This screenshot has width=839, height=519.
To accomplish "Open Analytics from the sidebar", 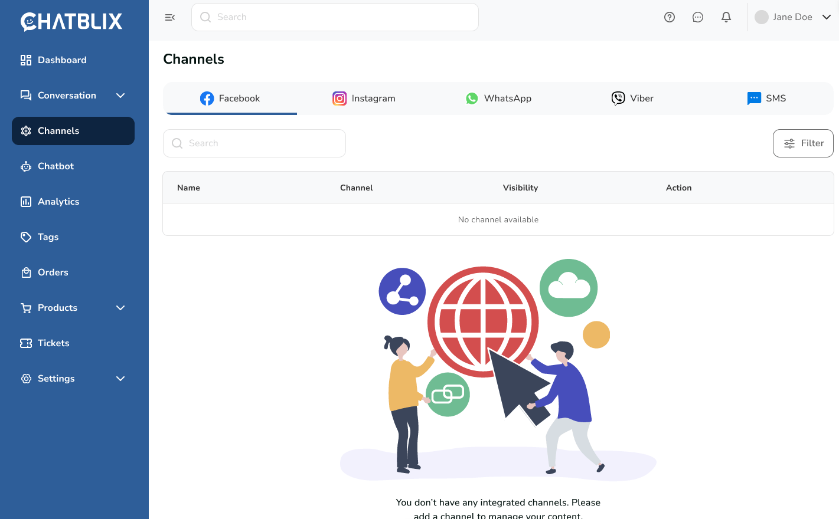I will (58, 201).
